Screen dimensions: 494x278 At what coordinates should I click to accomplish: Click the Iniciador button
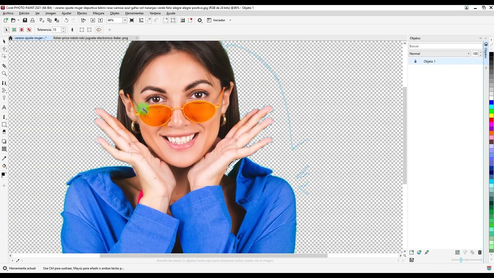click(x=216, y=20)
